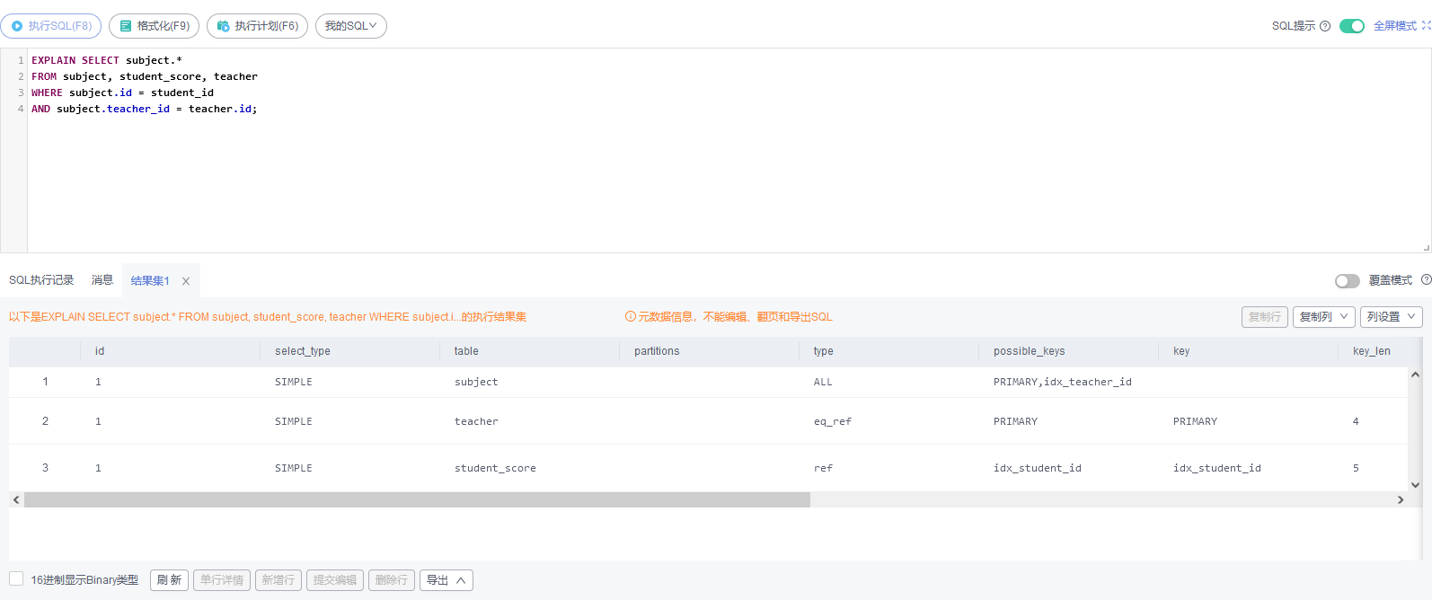Screen dimensions: 1432x600
Task: Click result grid scroll down arrow
Action: 1416,485
